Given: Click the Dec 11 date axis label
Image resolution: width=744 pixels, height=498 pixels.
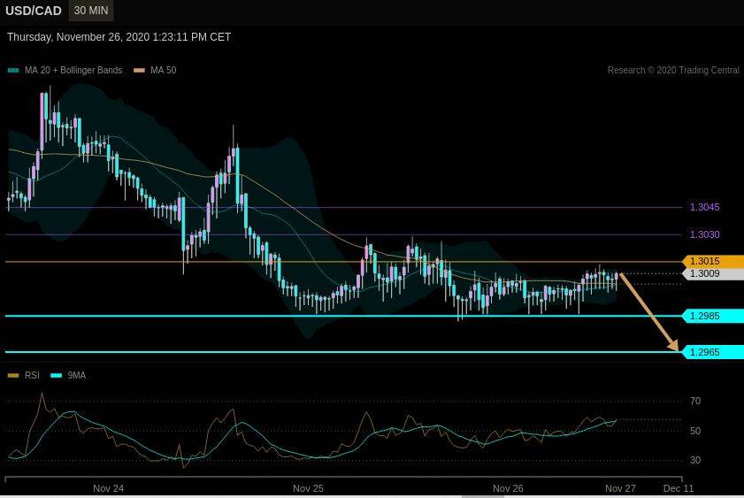Looking at the screenshot, I should pyautogui.click(x=678, y=488).
